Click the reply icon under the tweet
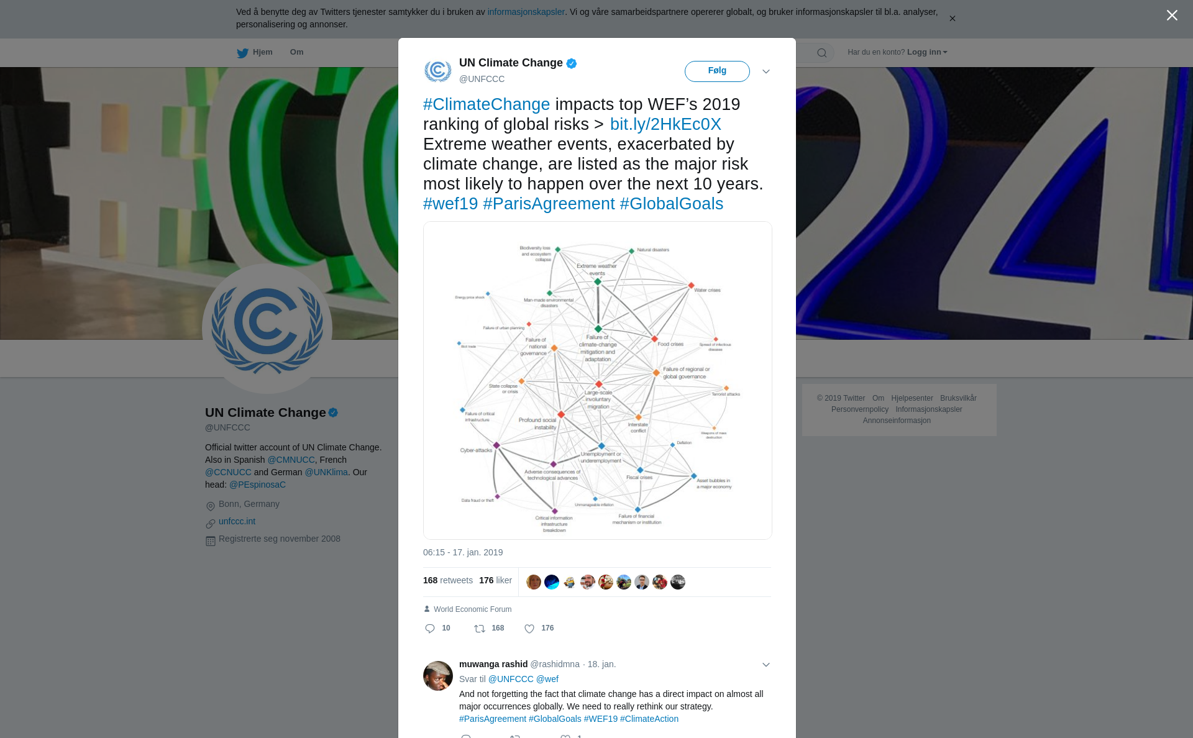The image size is (1193, 738). pyautogui.click(x=430, y=629)
